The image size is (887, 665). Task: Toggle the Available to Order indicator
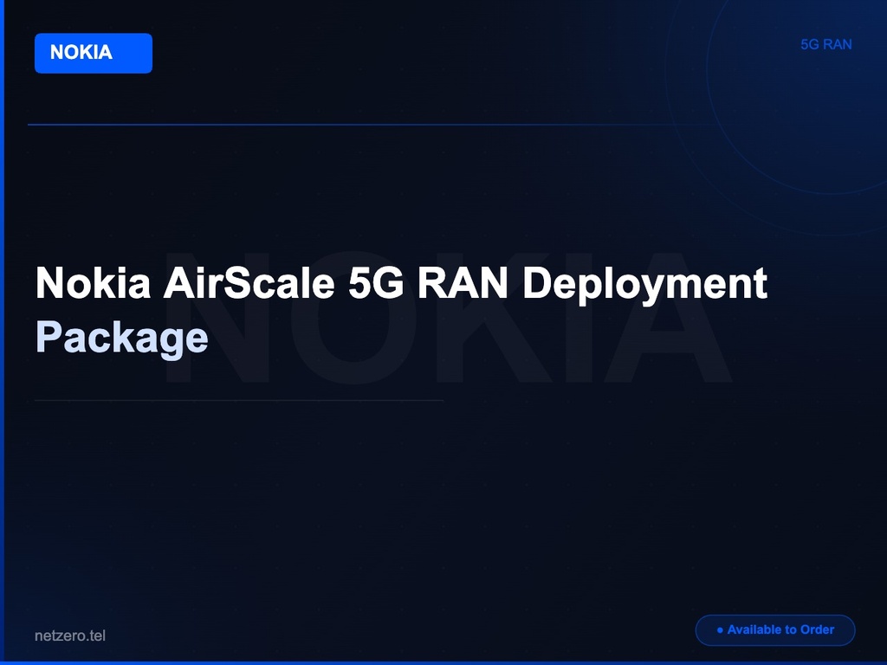coord(775,629)
